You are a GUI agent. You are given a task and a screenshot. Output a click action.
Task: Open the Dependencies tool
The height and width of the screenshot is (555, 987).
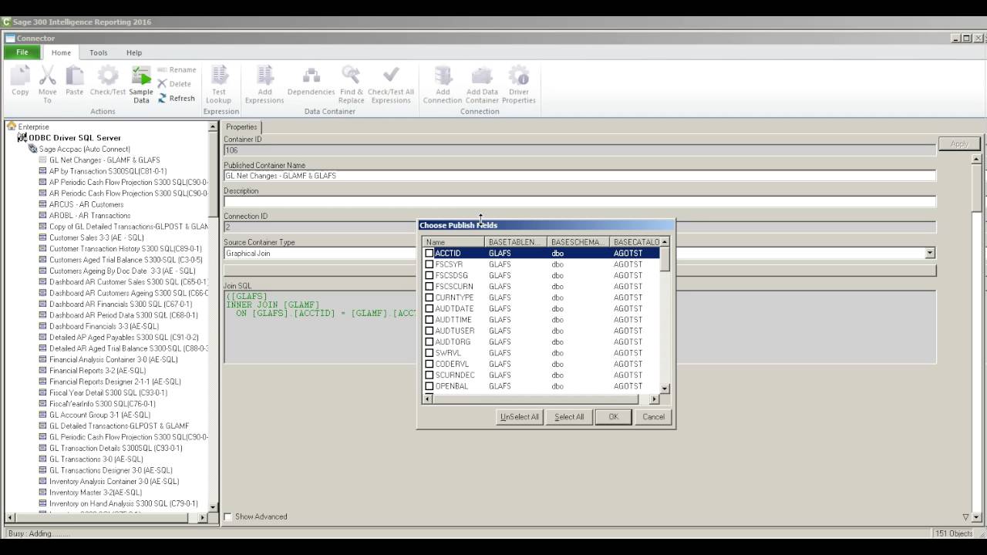pyautogui.click(x=311, y=80)
